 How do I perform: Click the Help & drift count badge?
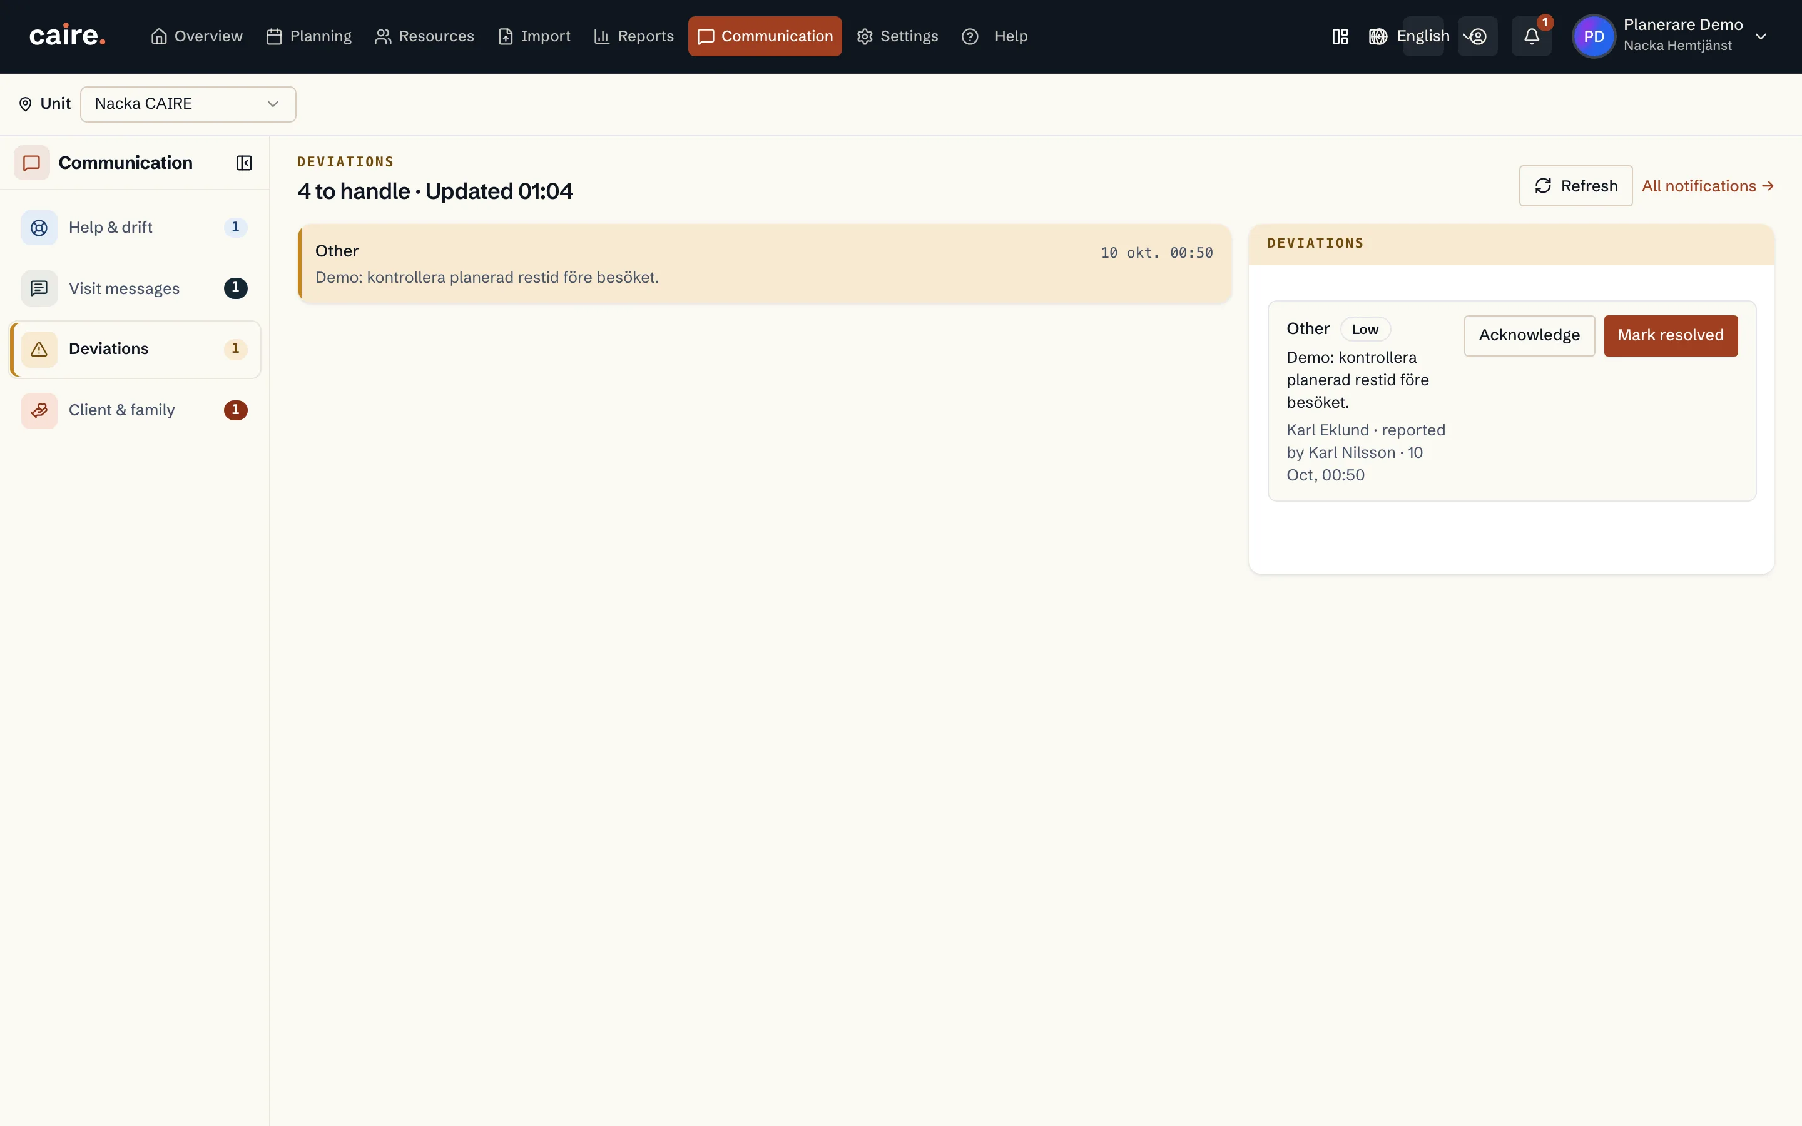[x=235, y=226]
